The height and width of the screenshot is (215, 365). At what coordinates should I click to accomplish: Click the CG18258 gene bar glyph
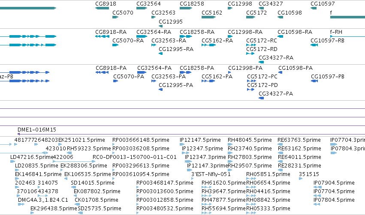coord(186,8)
